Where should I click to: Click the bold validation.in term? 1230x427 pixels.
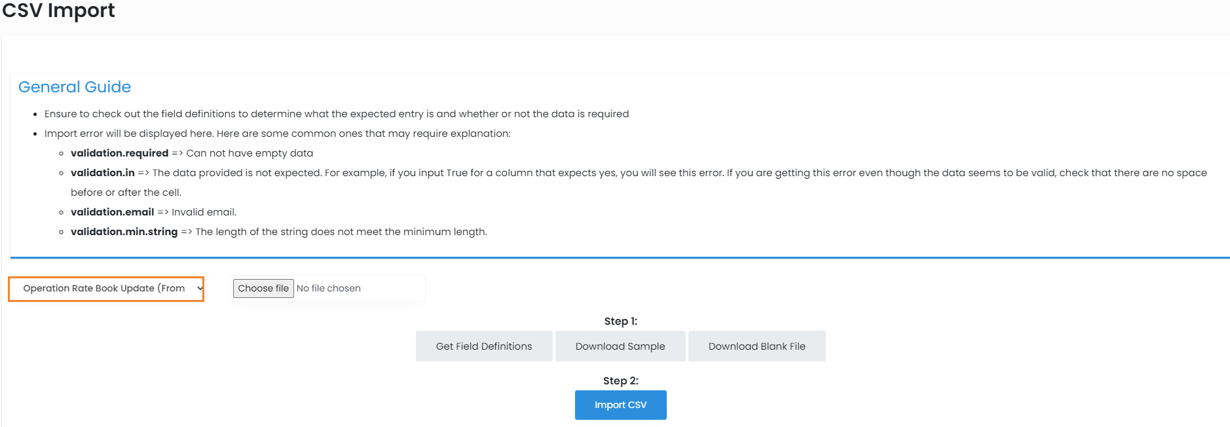pos(103,173)
